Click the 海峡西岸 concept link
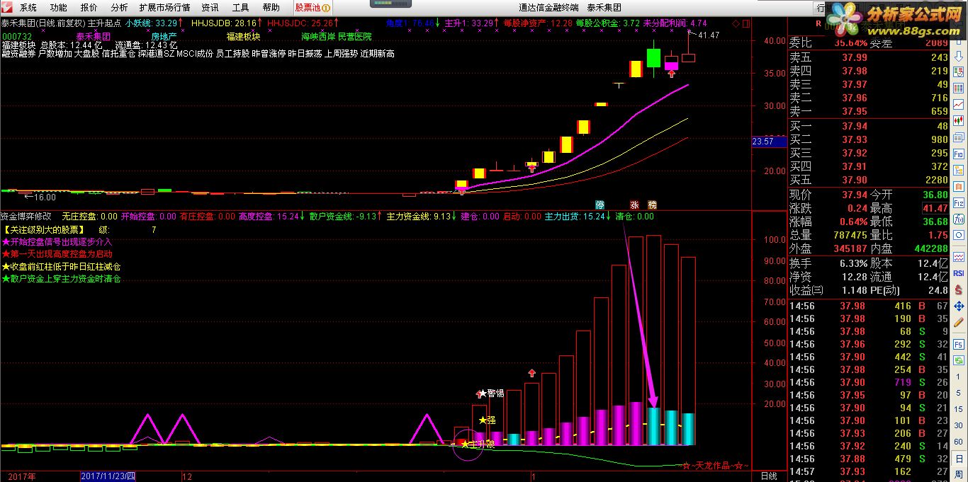 pyautogui.click(x=318, y=36)
